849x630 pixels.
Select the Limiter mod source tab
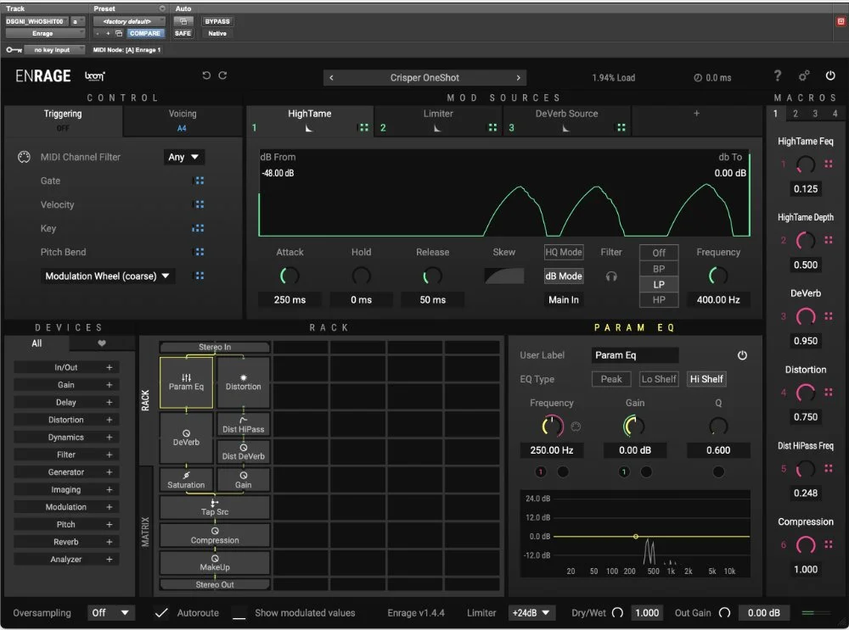(x=438, y=120)
